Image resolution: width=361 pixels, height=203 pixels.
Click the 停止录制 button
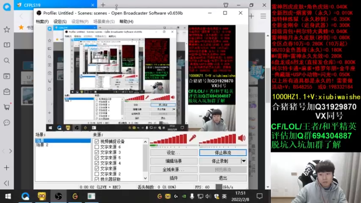click(x=220, y=161)
